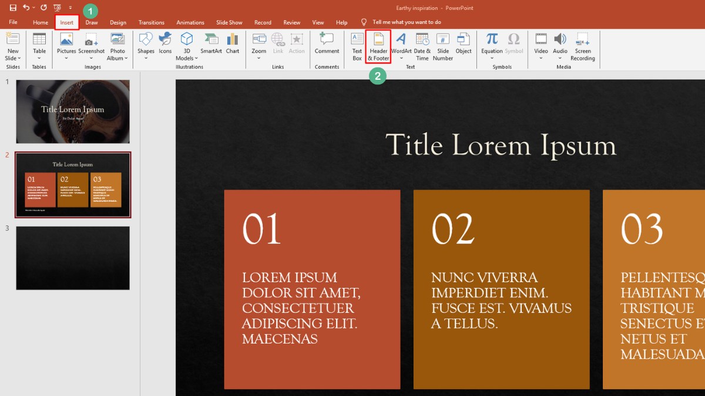Add a Comment
The image size is (705, 396).
click(x=327, y=43)
